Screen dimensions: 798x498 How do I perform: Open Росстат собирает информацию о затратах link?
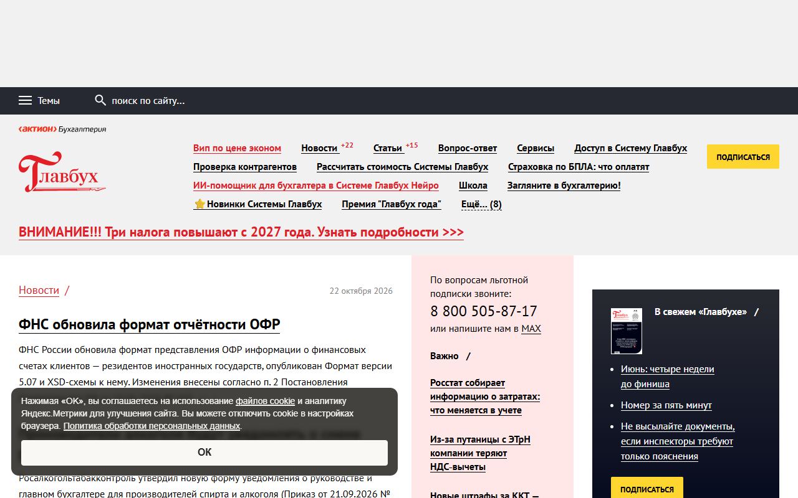click(x=485, y=397)
